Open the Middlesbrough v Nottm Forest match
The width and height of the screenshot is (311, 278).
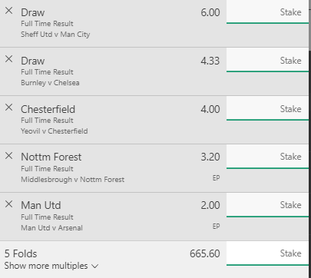tap(73, 180)
